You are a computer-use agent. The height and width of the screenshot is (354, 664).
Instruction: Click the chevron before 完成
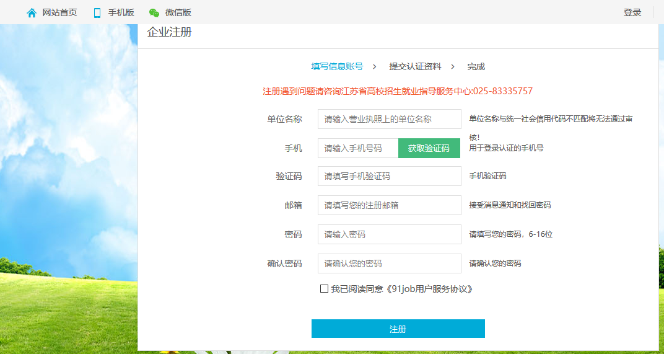point(453,66)
